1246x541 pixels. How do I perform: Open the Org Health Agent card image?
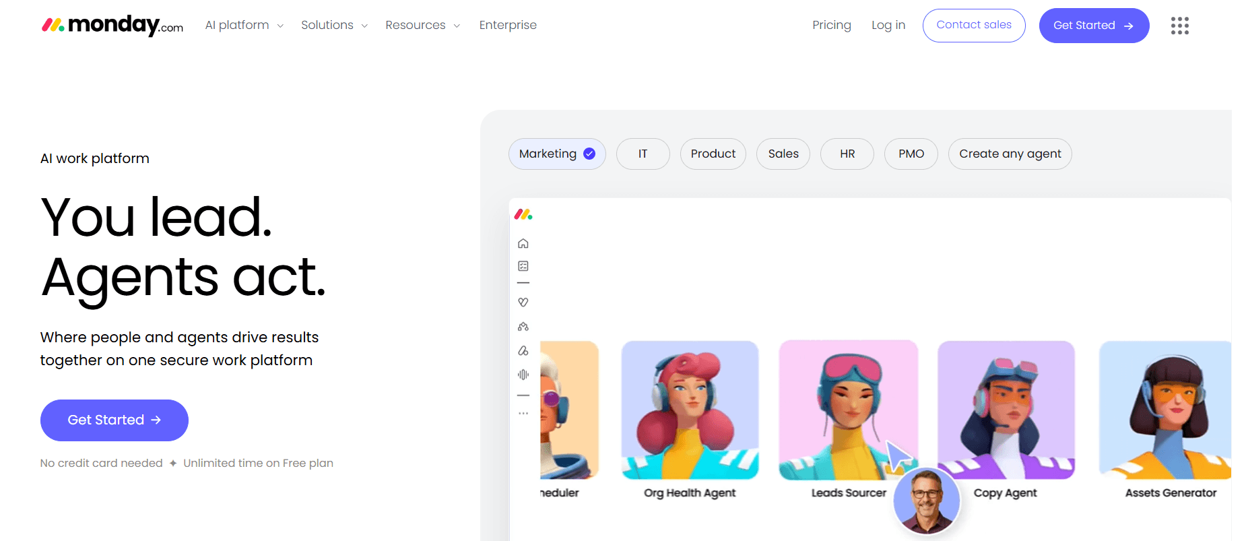point(690,410)
